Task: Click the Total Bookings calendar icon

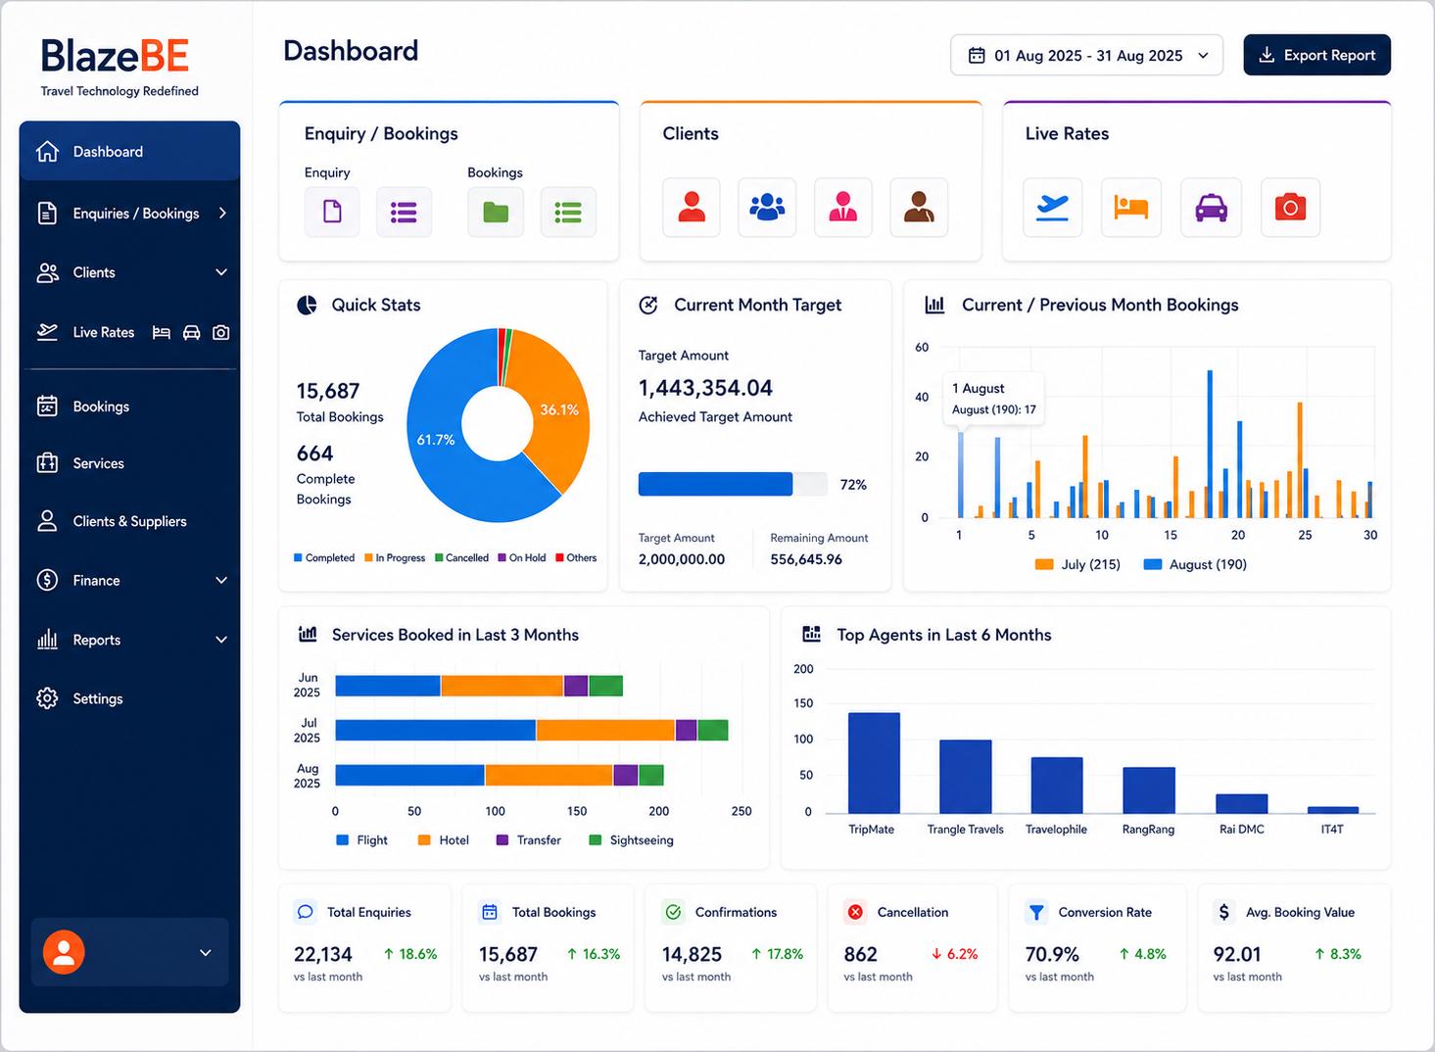Action: pyautogui.click(x=490, y=912)
